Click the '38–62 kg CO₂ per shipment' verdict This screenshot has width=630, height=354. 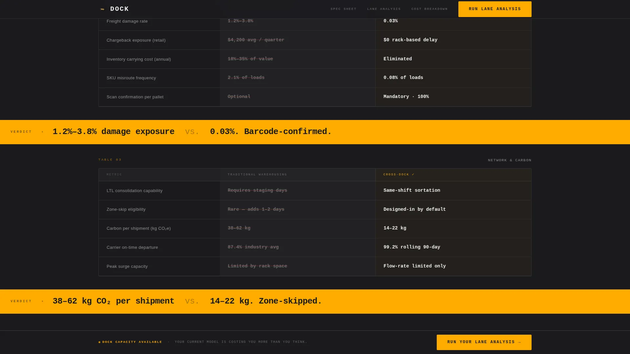point(114,301)
